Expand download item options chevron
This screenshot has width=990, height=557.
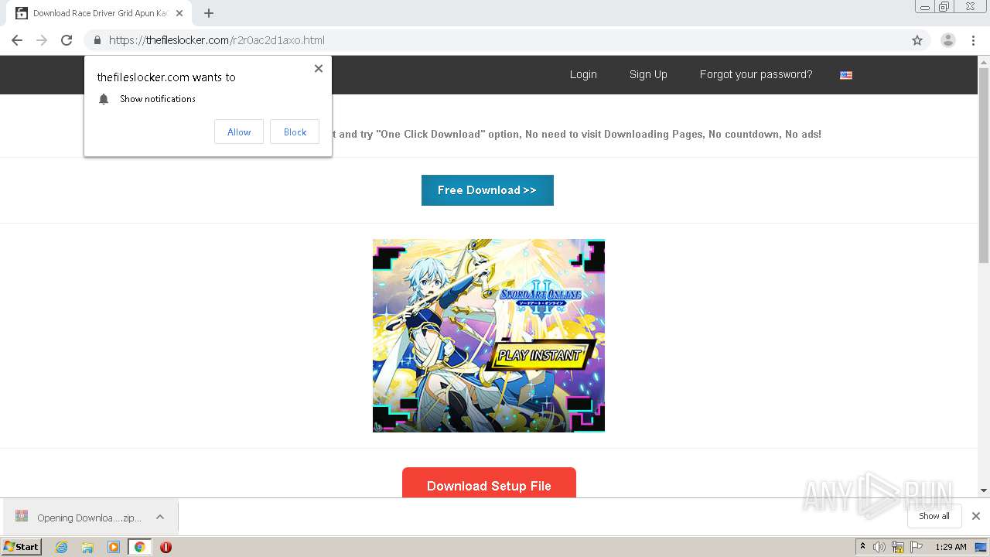point(160,517)
